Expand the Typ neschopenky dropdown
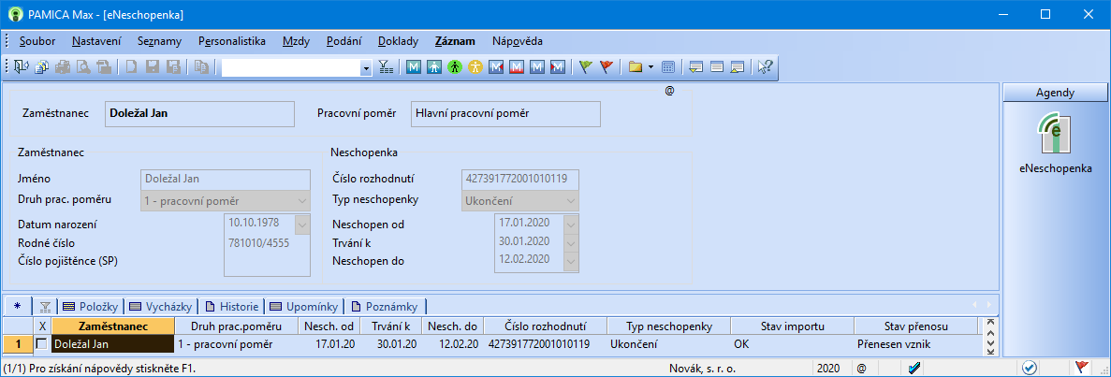This screenshot has height=377, width=1111. 571,200
